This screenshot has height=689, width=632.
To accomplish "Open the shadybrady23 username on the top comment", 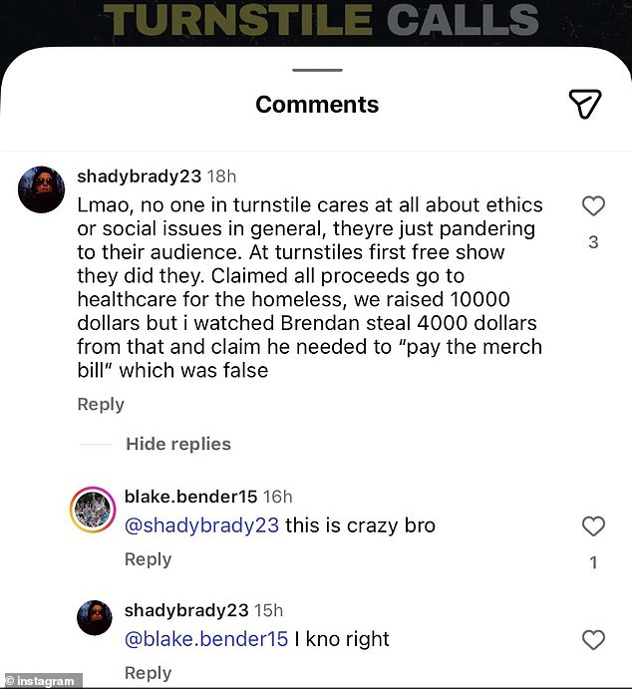I will pyautogui.click(x=138, y=176).
